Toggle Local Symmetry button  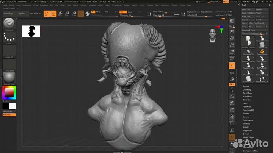[x=232, y=73]
